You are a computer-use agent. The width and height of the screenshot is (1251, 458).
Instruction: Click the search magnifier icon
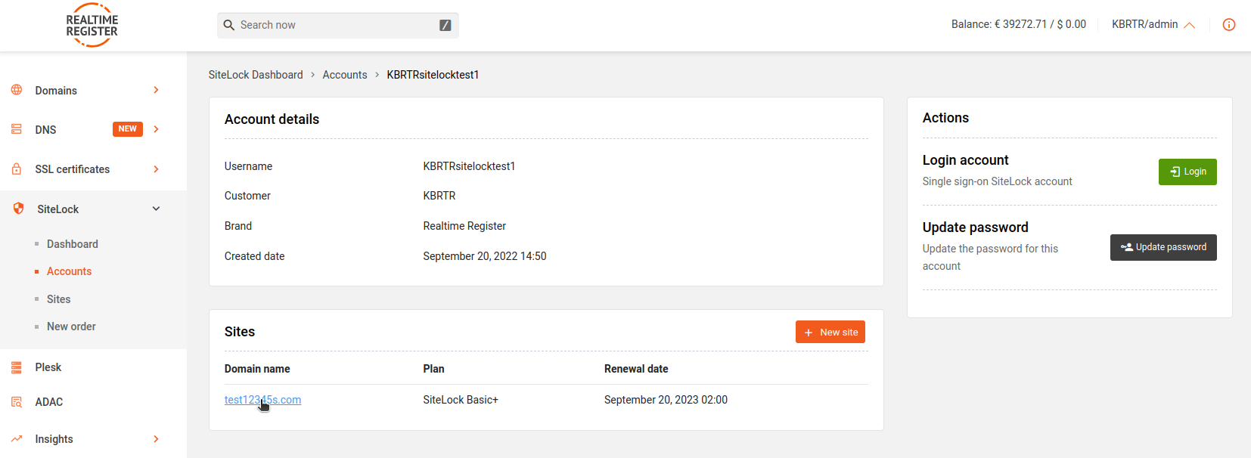click(x=229, y=25)
